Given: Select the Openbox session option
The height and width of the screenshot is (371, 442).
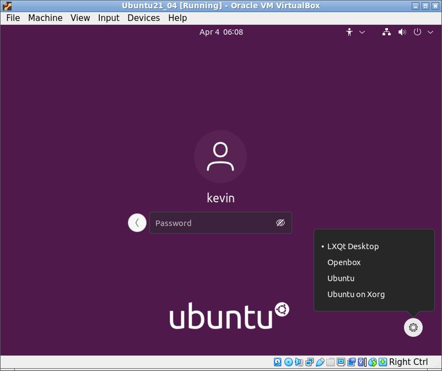Looking at the screenshot, I should (x=344, y=262).
